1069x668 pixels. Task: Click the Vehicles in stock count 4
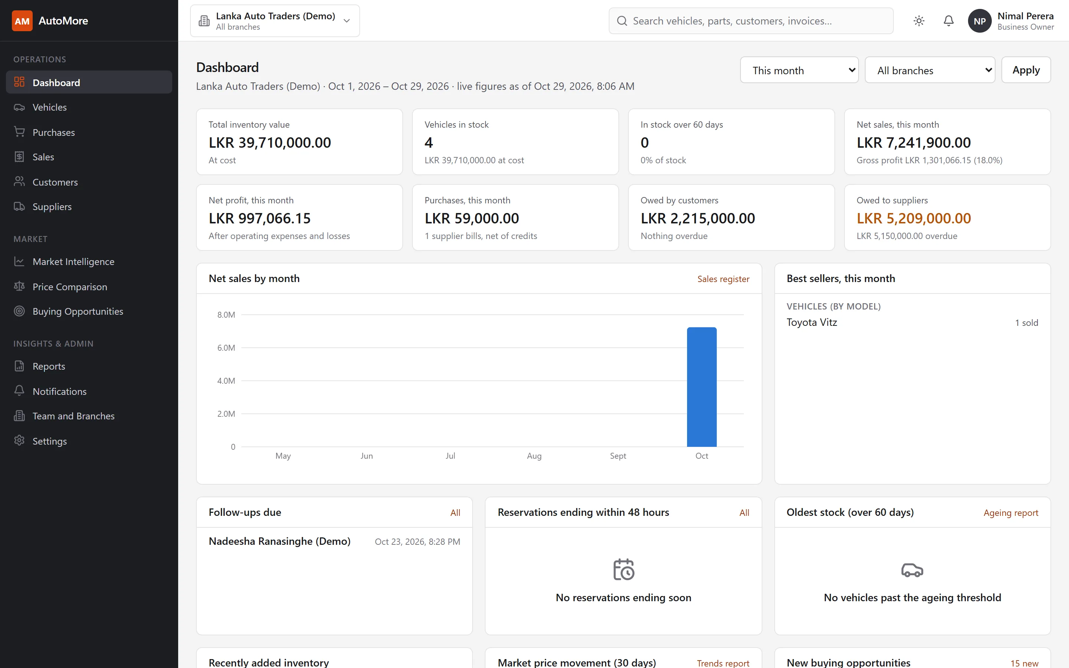(x=428, y=143)
